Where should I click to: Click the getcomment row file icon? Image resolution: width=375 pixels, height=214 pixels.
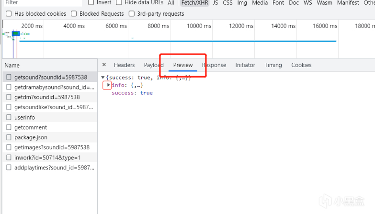(x=9, y=127)
